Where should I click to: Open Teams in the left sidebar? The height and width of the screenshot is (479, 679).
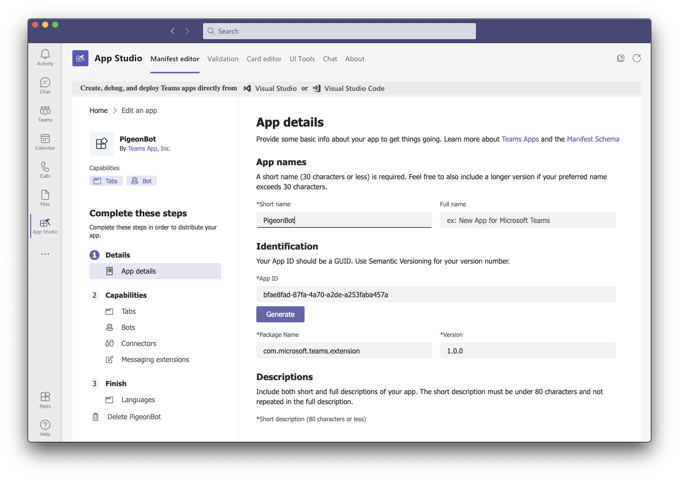click(45, 113)
